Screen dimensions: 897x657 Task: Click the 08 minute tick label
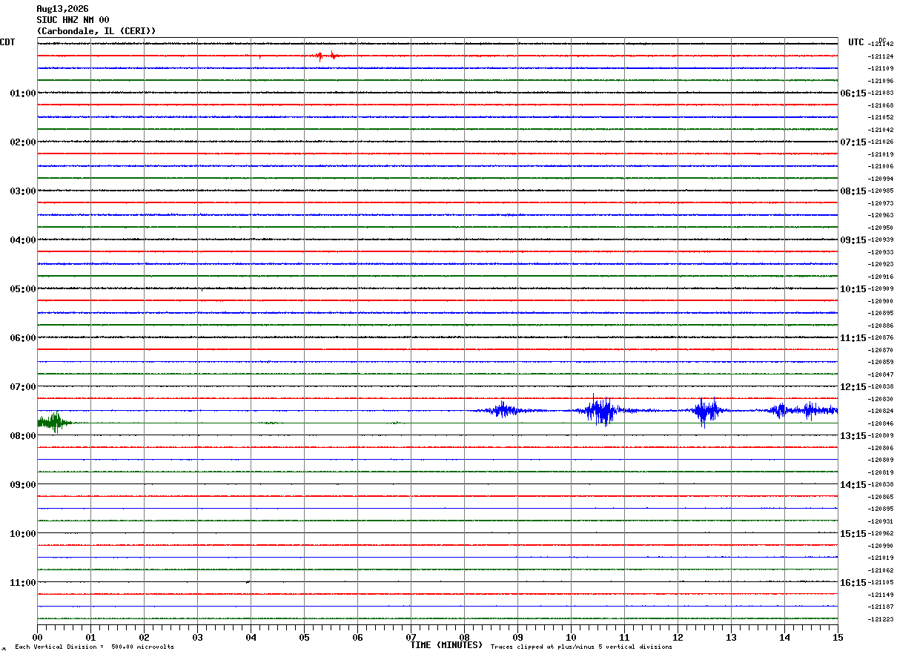(465, 638)
